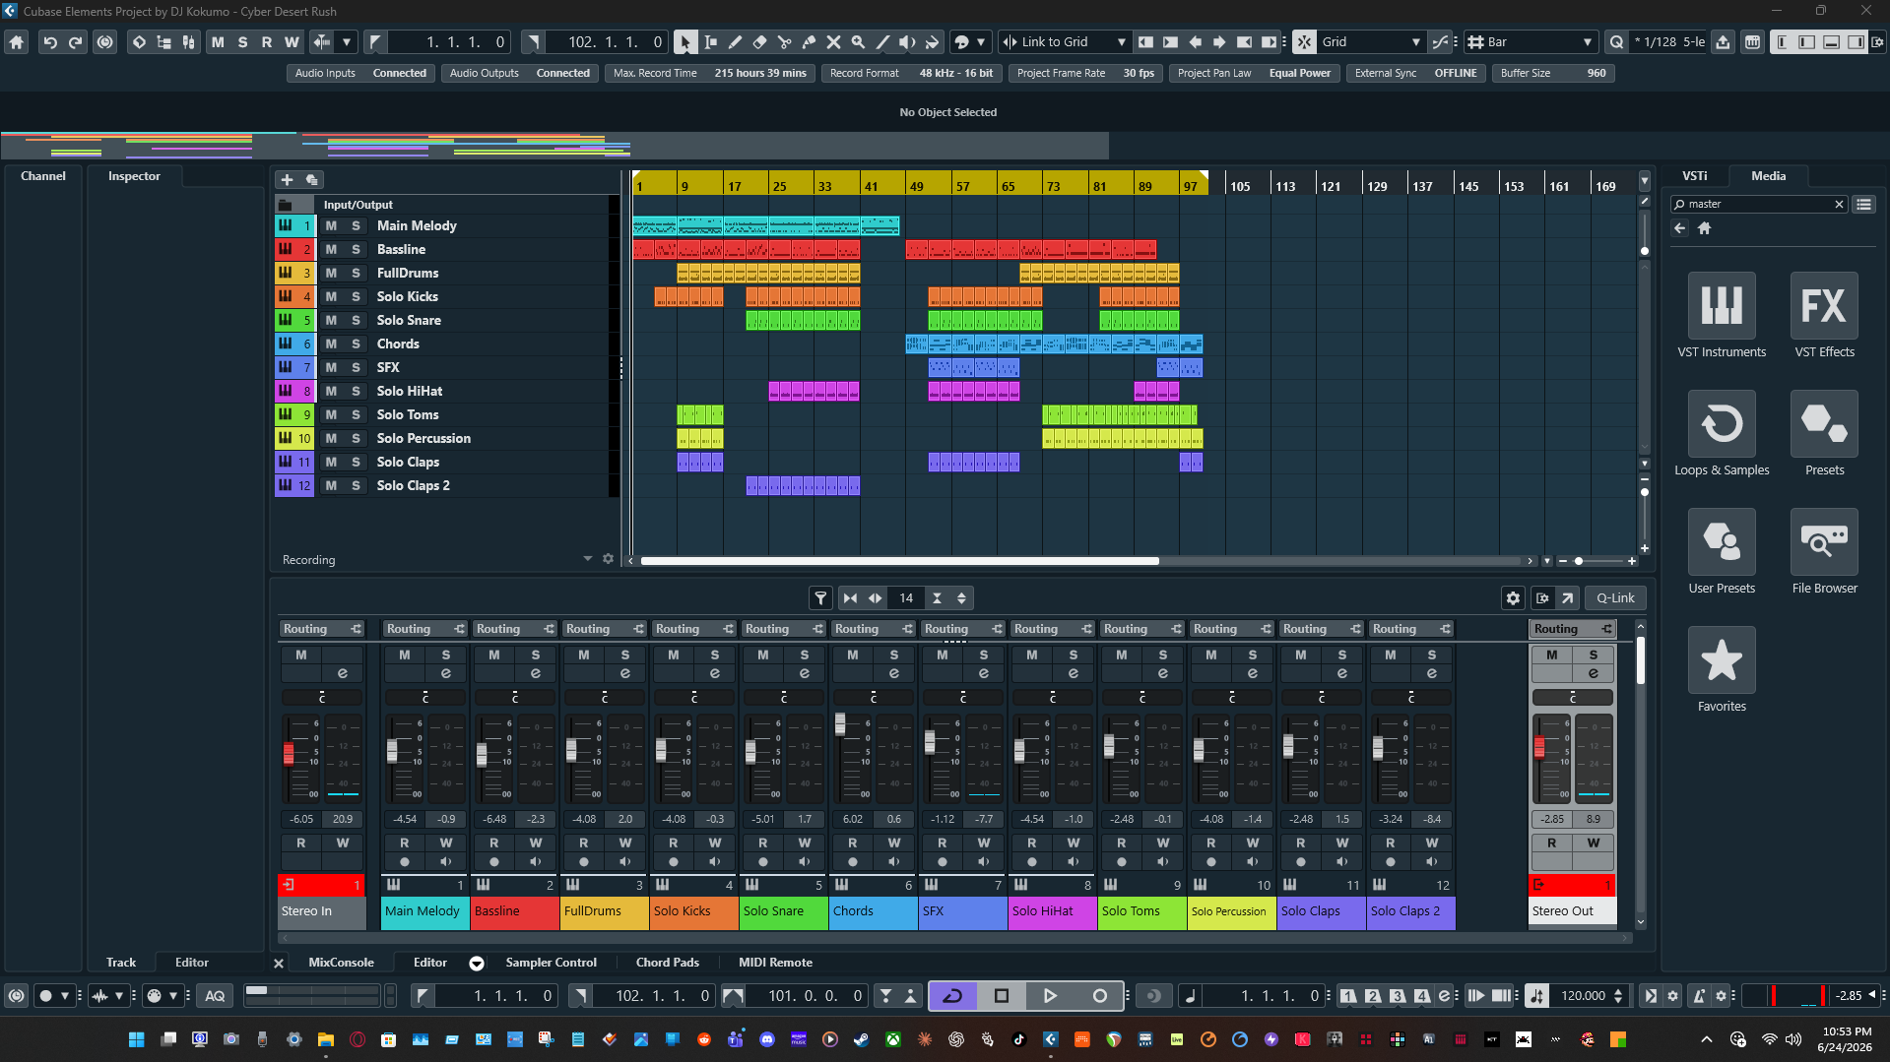Image resolution: width=1890 pixels, height=1062 pixels.
Task: Select the Zoom magnifier tool
Action: pos(858,42)
